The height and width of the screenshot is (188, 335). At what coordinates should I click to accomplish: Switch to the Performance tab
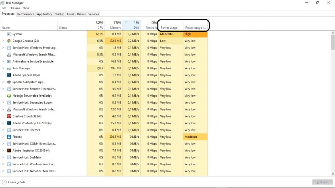click(26, 14)
